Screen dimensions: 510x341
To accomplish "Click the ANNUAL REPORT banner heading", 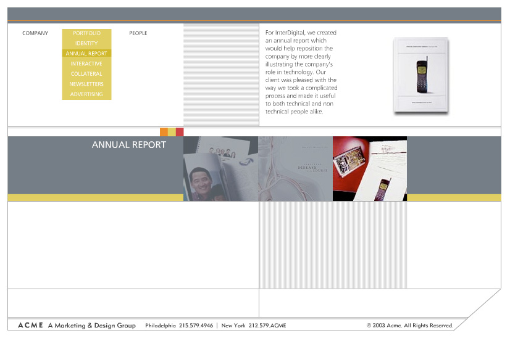I will [128, 145].
